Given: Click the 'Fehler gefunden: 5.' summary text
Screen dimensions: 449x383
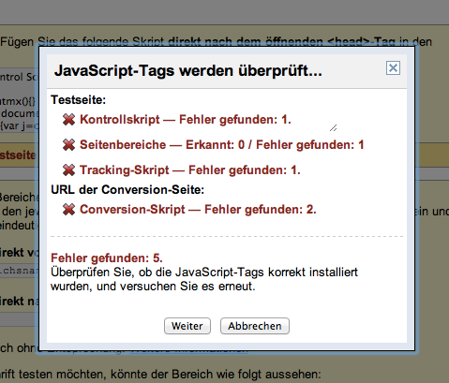Looking at the screenshot, I should 107,258.
